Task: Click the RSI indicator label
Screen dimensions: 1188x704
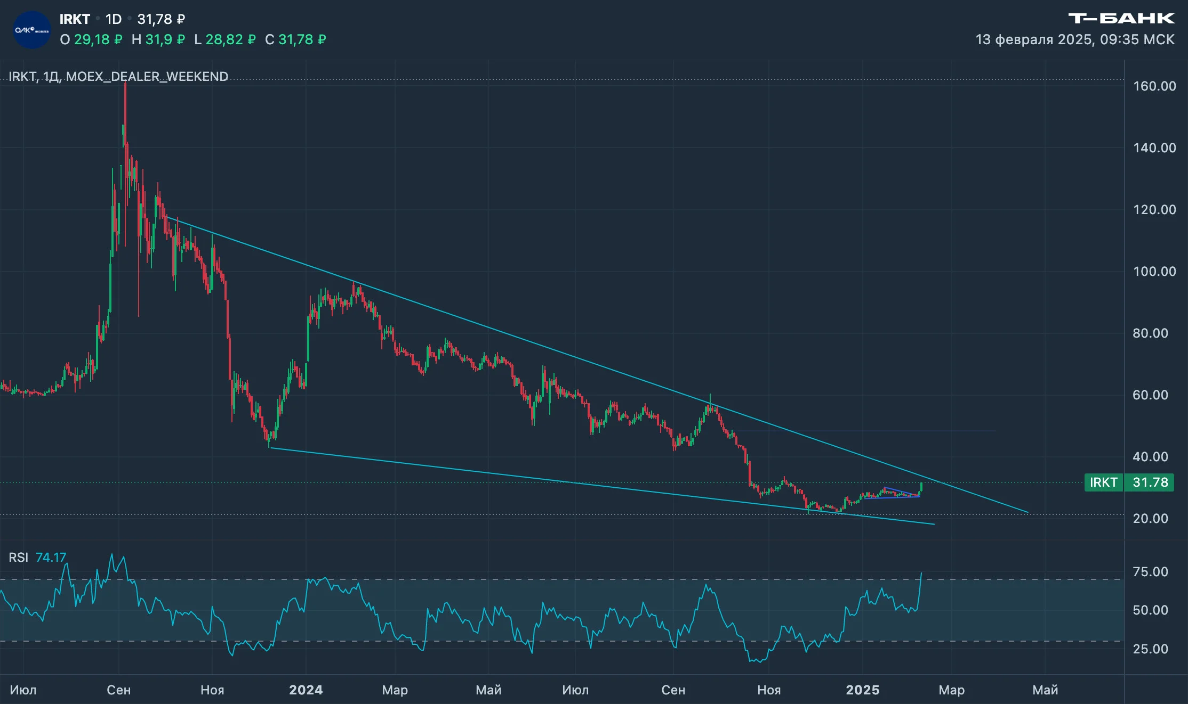Action: click(19, 558)
